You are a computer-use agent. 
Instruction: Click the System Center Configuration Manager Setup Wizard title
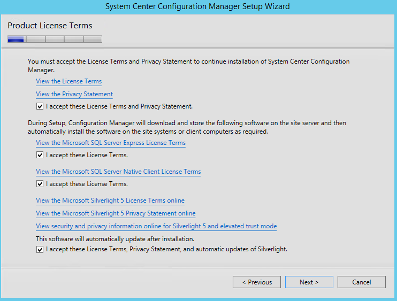pos(197,6)
